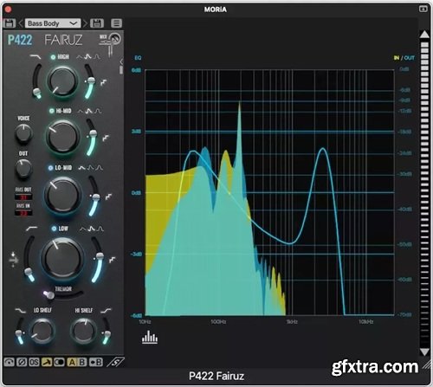The width and height of the screenshot is (433, 387).
Task: Click the OUT knob
Action: [23, 169]
